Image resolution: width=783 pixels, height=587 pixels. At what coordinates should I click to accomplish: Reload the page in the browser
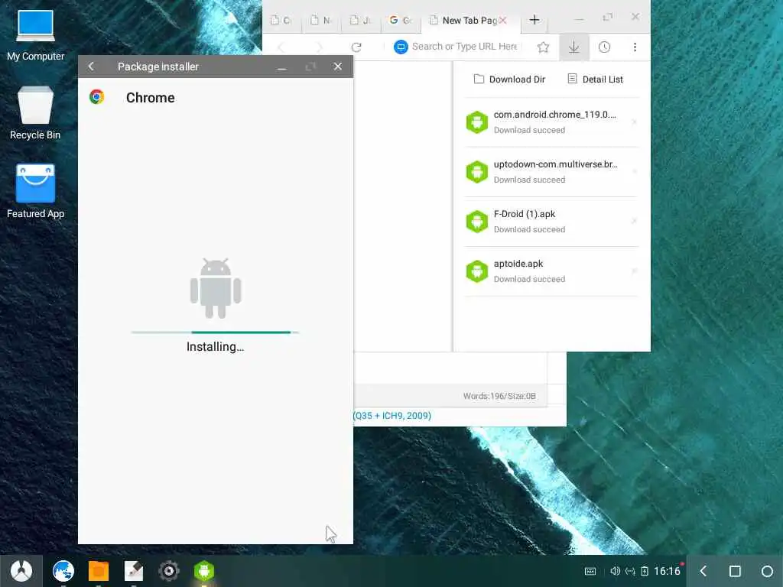tap(356, 47)
